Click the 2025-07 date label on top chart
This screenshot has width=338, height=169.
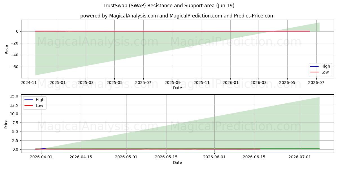(x=143, y=83)
